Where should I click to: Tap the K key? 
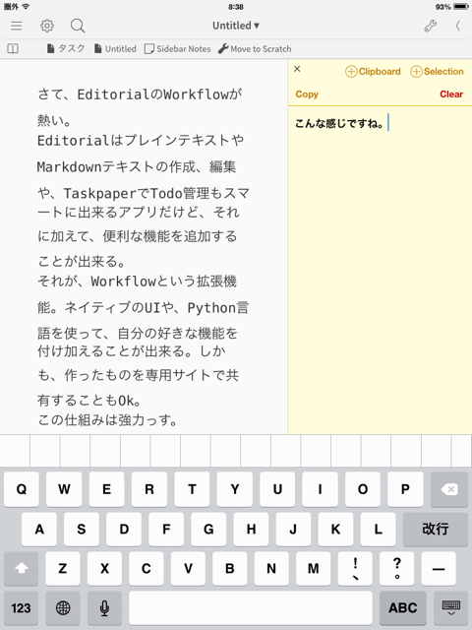click(336, 529)
